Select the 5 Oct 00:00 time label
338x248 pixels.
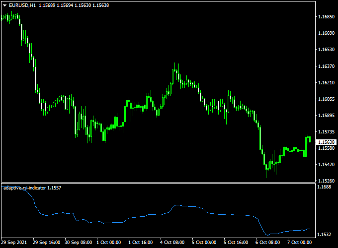(x=204, y=243)
